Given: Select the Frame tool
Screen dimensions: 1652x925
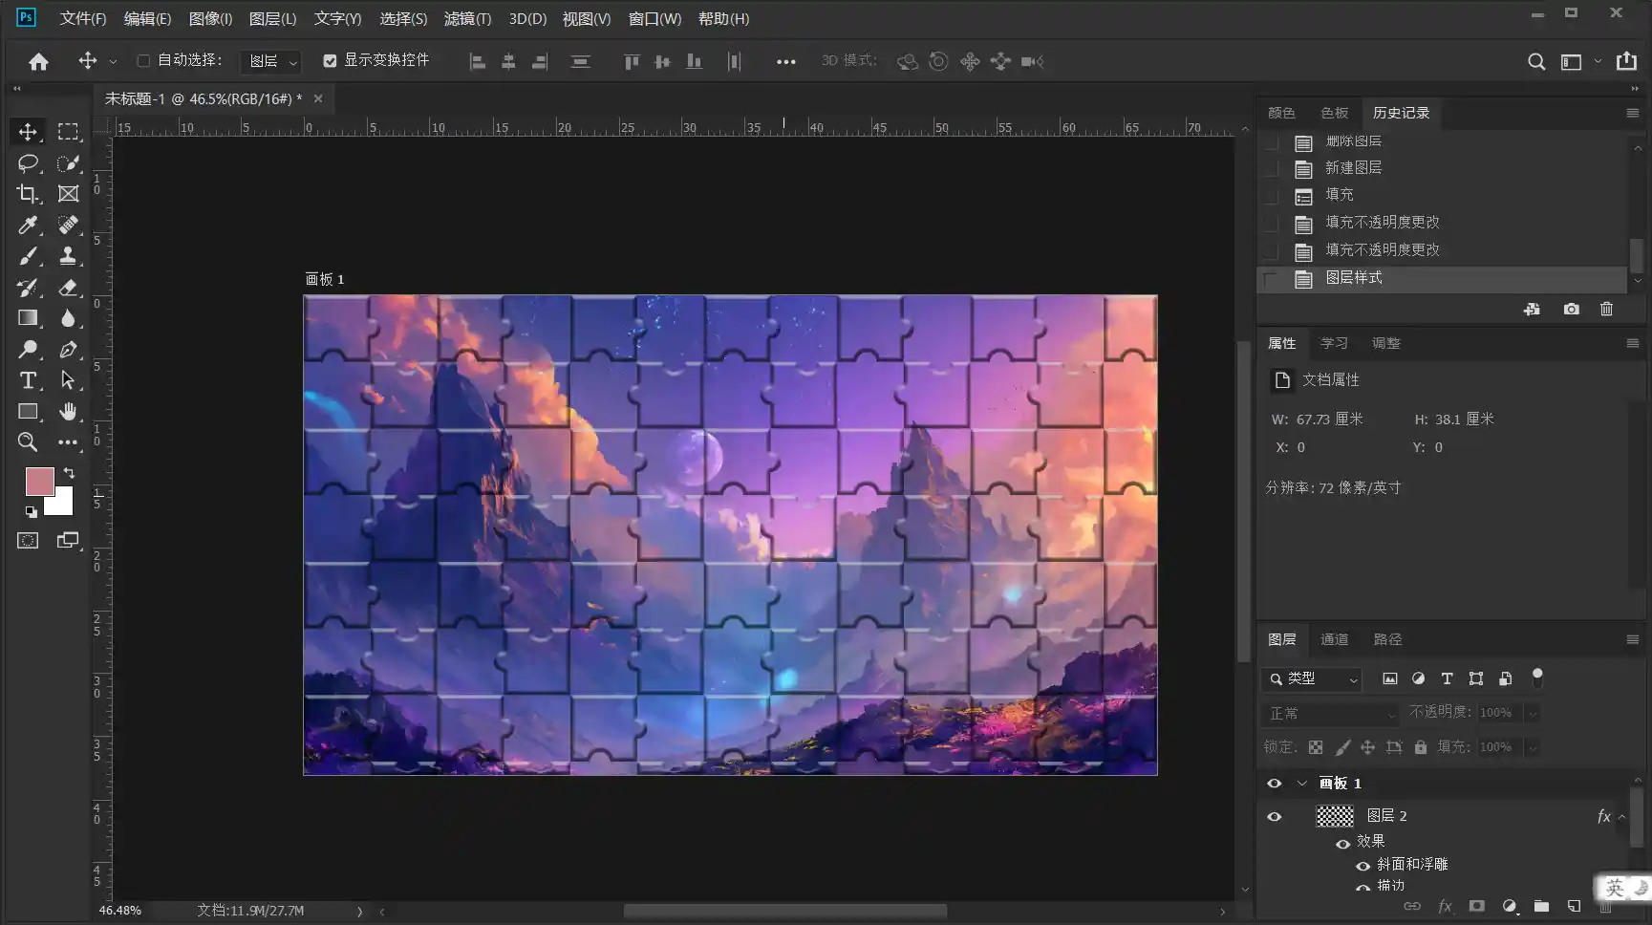Looking at the screenshot, I should pyautogui.click(x=68, y=194).
